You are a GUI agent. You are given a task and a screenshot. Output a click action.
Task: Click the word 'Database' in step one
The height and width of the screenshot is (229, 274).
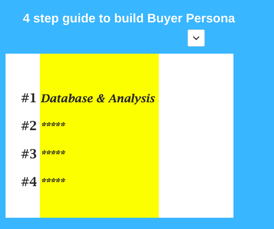click(x=67, y=99)
